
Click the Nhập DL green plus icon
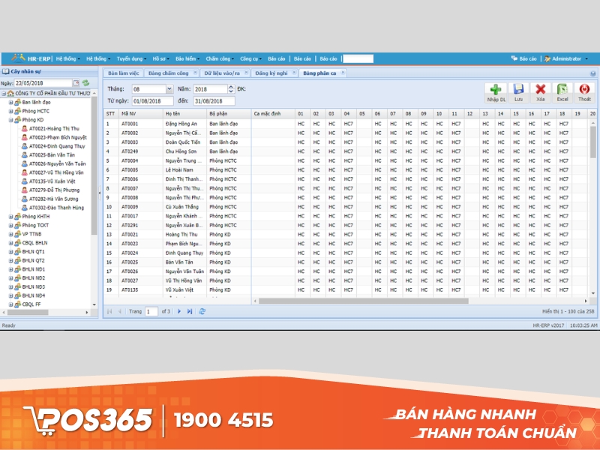496,90
